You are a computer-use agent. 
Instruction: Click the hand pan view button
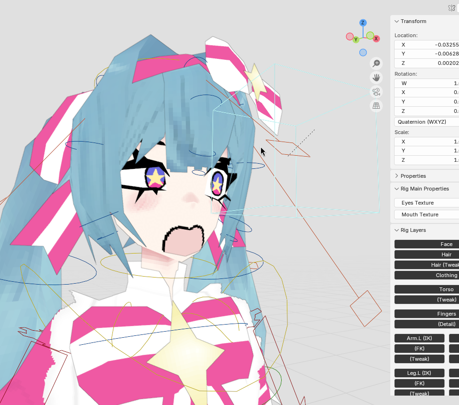(x=376, y=78)
